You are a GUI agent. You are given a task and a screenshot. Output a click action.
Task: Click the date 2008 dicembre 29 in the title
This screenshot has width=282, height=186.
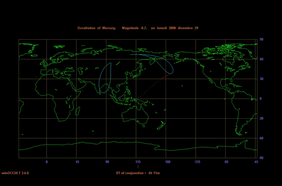click(x=183, y=28)
